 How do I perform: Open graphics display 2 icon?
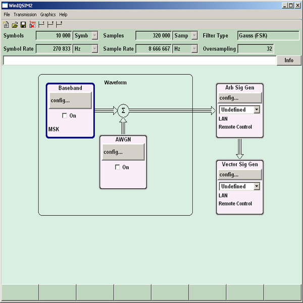(50, 24)
